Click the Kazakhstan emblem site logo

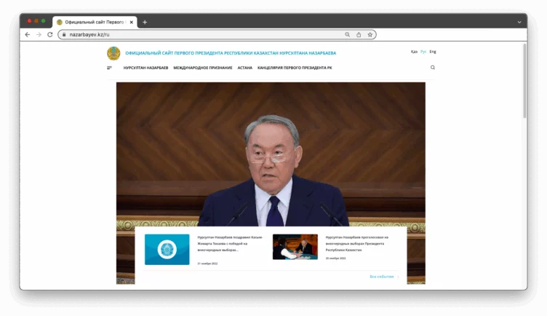click(x=113, y=53)
